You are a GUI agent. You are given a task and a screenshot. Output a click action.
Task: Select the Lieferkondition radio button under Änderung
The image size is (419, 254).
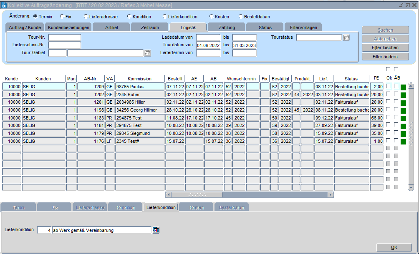[165, 17]
